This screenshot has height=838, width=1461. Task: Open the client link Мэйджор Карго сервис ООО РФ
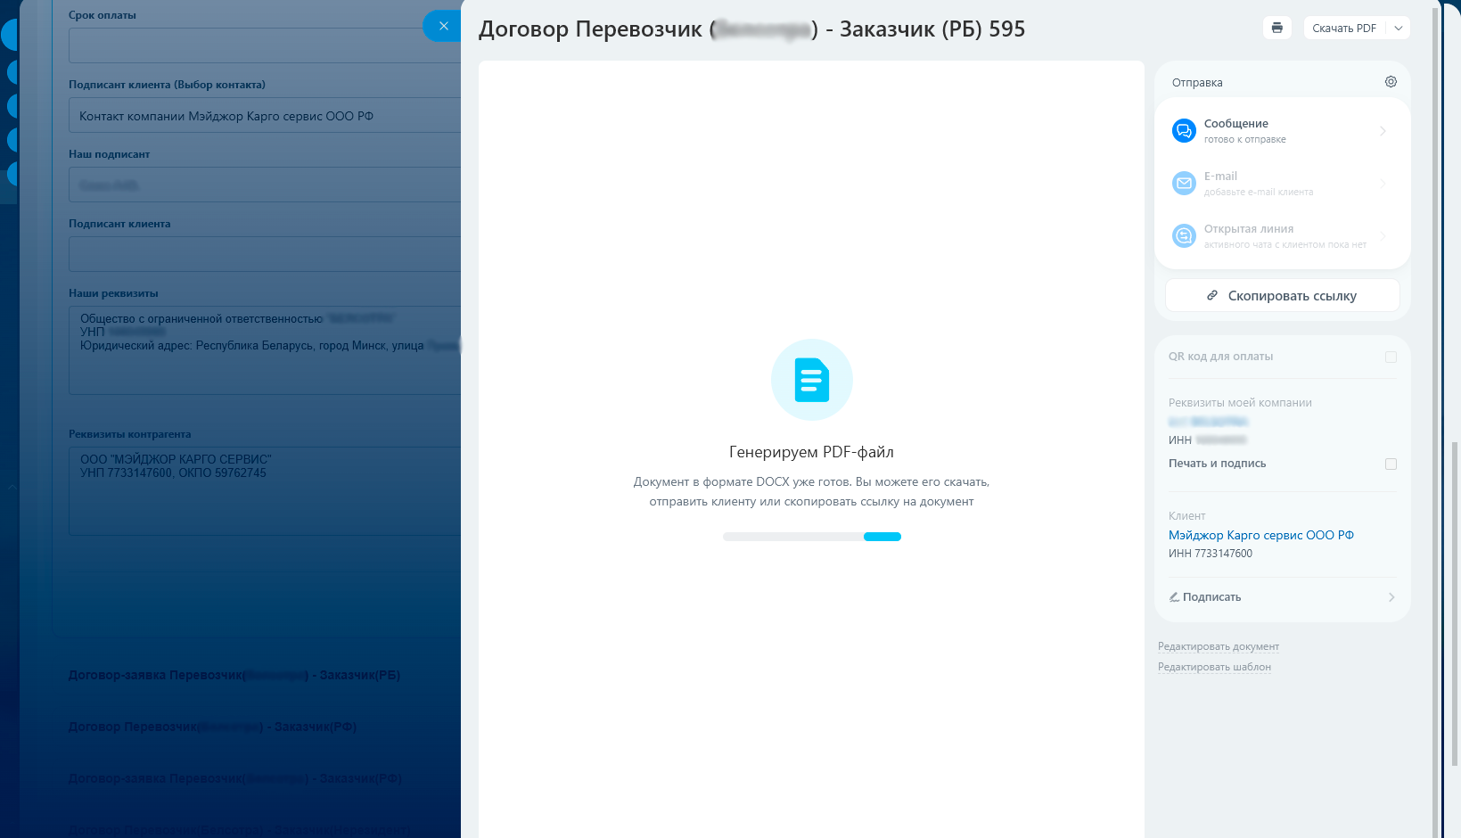point(1260,535)
